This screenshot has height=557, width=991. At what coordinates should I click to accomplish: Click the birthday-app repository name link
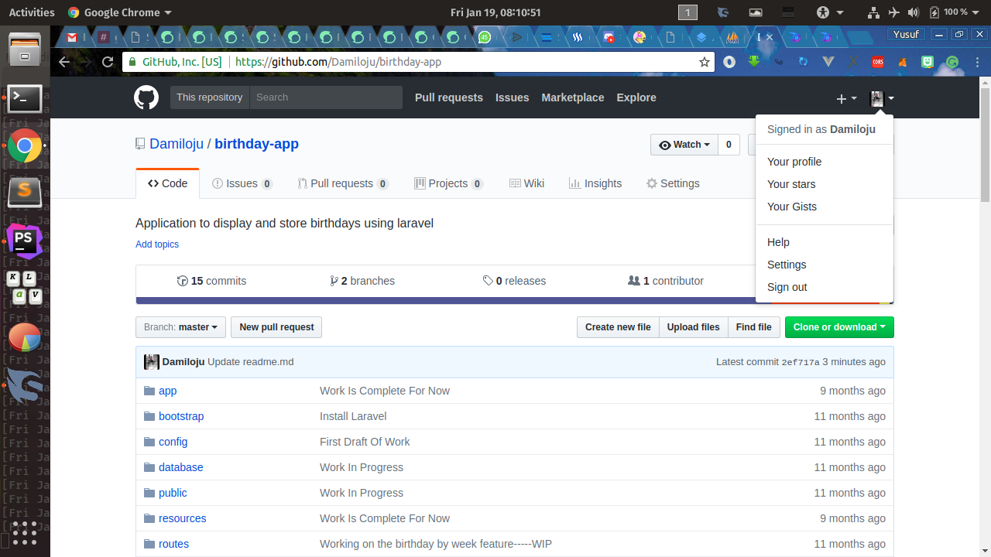(x=256, y=144)
